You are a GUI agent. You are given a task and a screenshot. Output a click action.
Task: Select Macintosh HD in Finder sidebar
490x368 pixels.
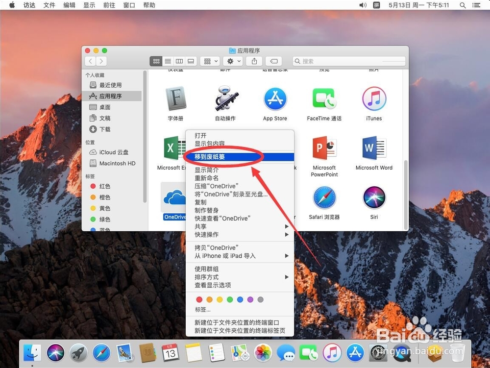tap(113, 163)
